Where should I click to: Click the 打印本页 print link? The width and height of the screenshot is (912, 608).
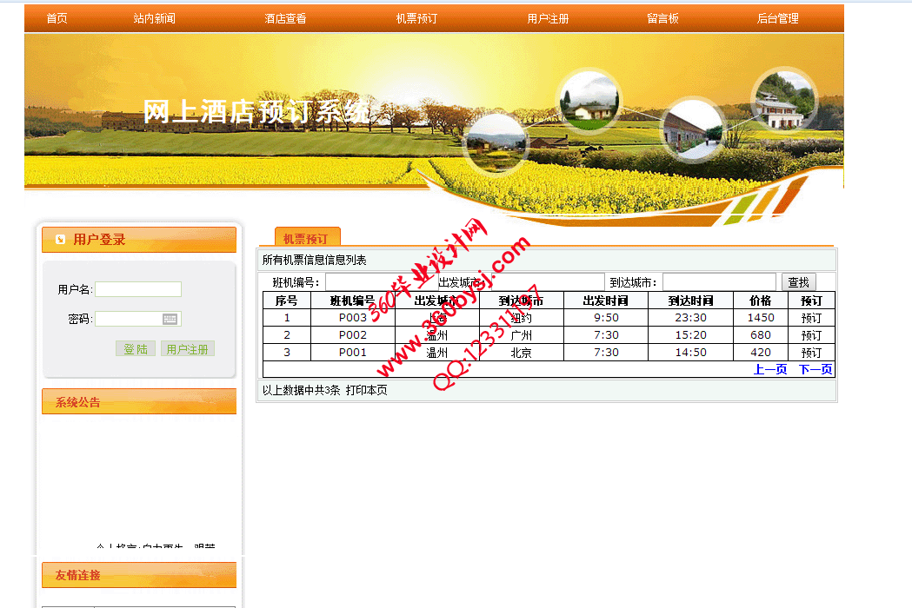[366, 390]
